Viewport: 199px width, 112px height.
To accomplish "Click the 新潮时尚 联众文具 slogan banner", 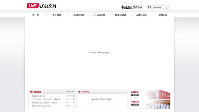I will [x=132, y=7].
